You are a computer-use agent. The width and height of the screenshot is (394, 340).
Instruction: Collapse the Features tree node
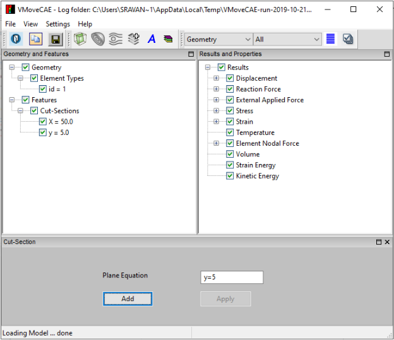point(11,100)
